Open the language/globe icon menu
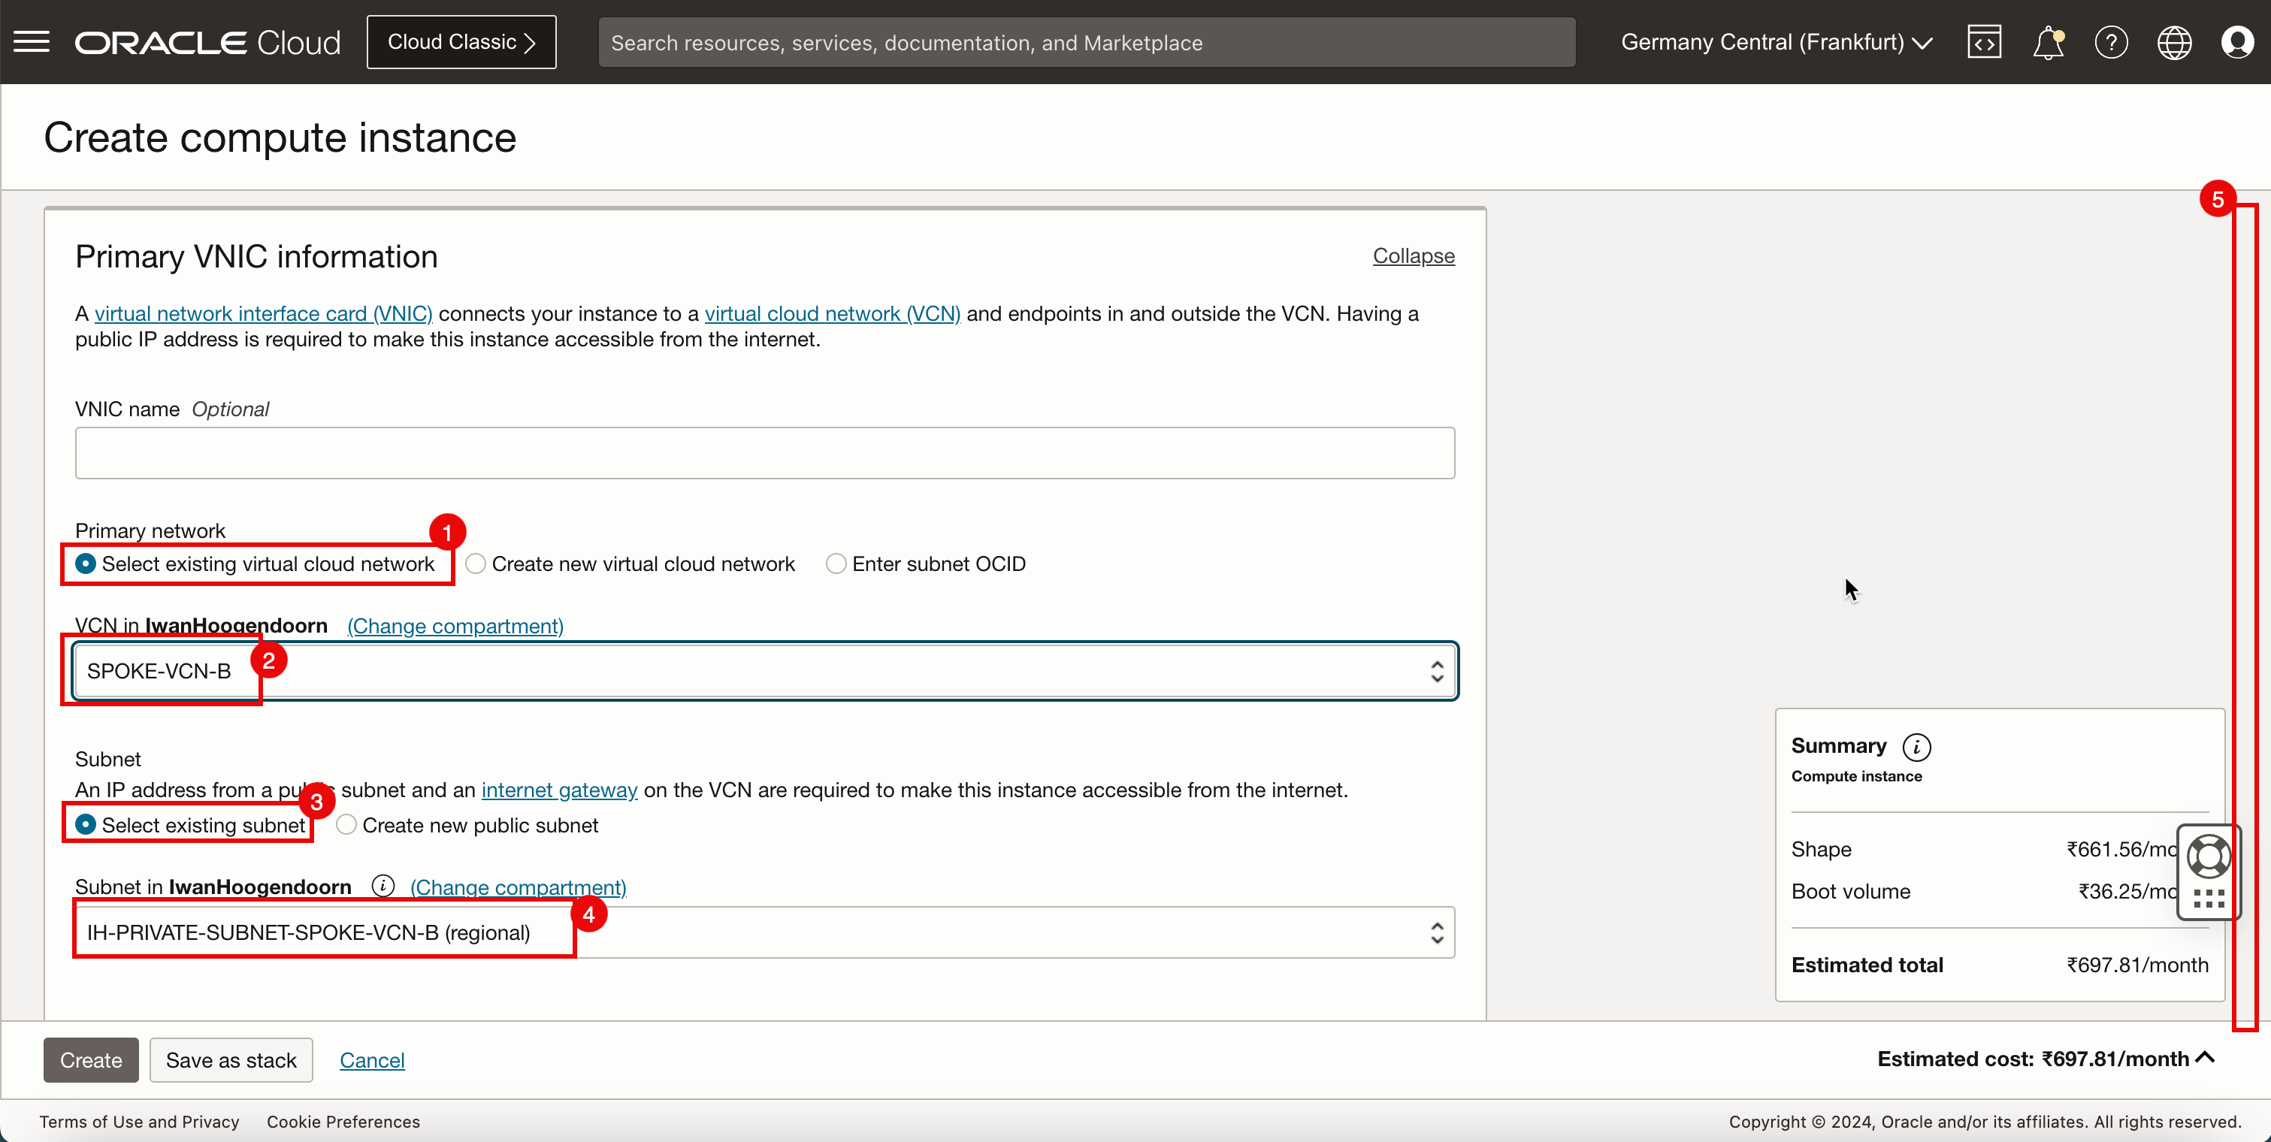Screen dimensions: 2271x1142 point(2175,42)
